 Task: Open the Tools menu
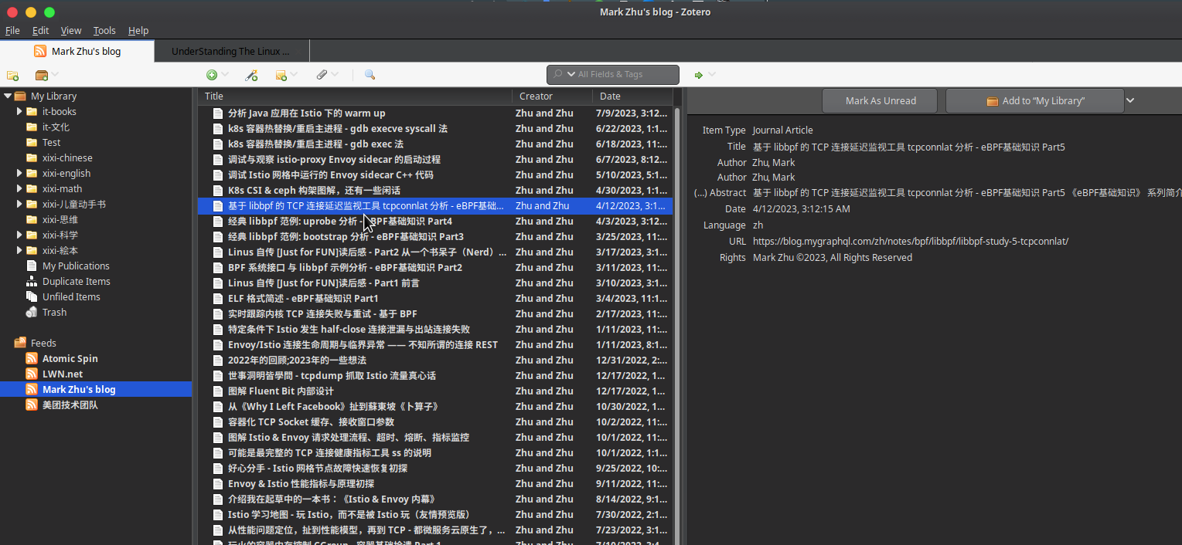coord(104,30)
